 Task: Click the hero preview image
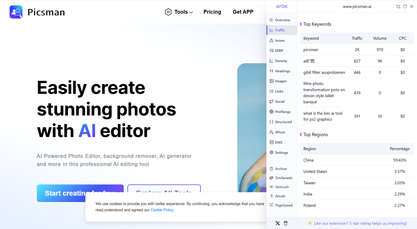click(252, 128)
